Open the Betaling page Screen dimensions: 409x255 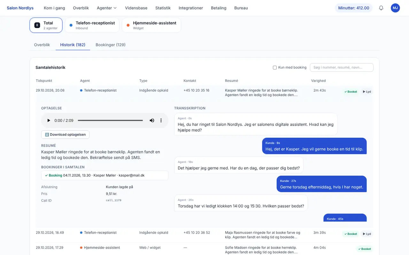[x=219, y=8]
